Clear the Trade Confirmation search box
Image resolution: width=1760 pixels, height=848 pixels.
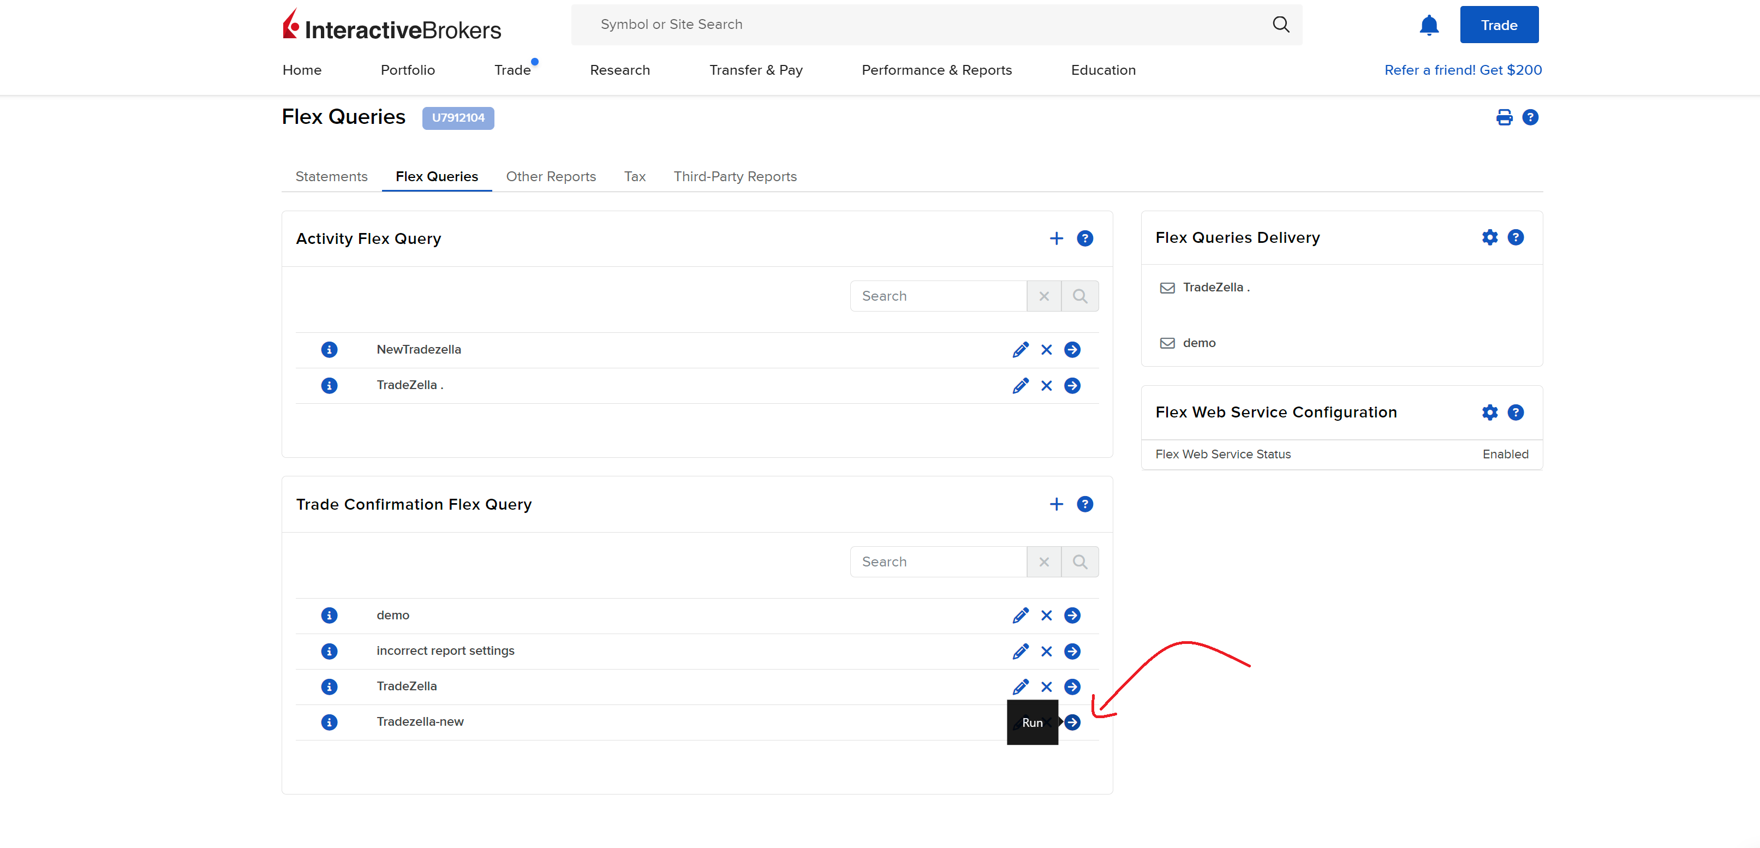point(1043,562)
